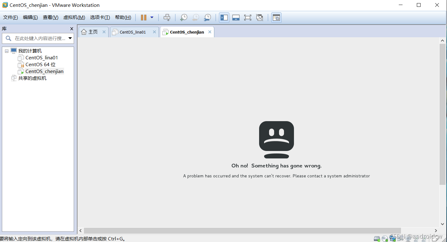Take a snapshot of this virtual machine
This screenshot has width=447, height=242.
coord(184,17)
